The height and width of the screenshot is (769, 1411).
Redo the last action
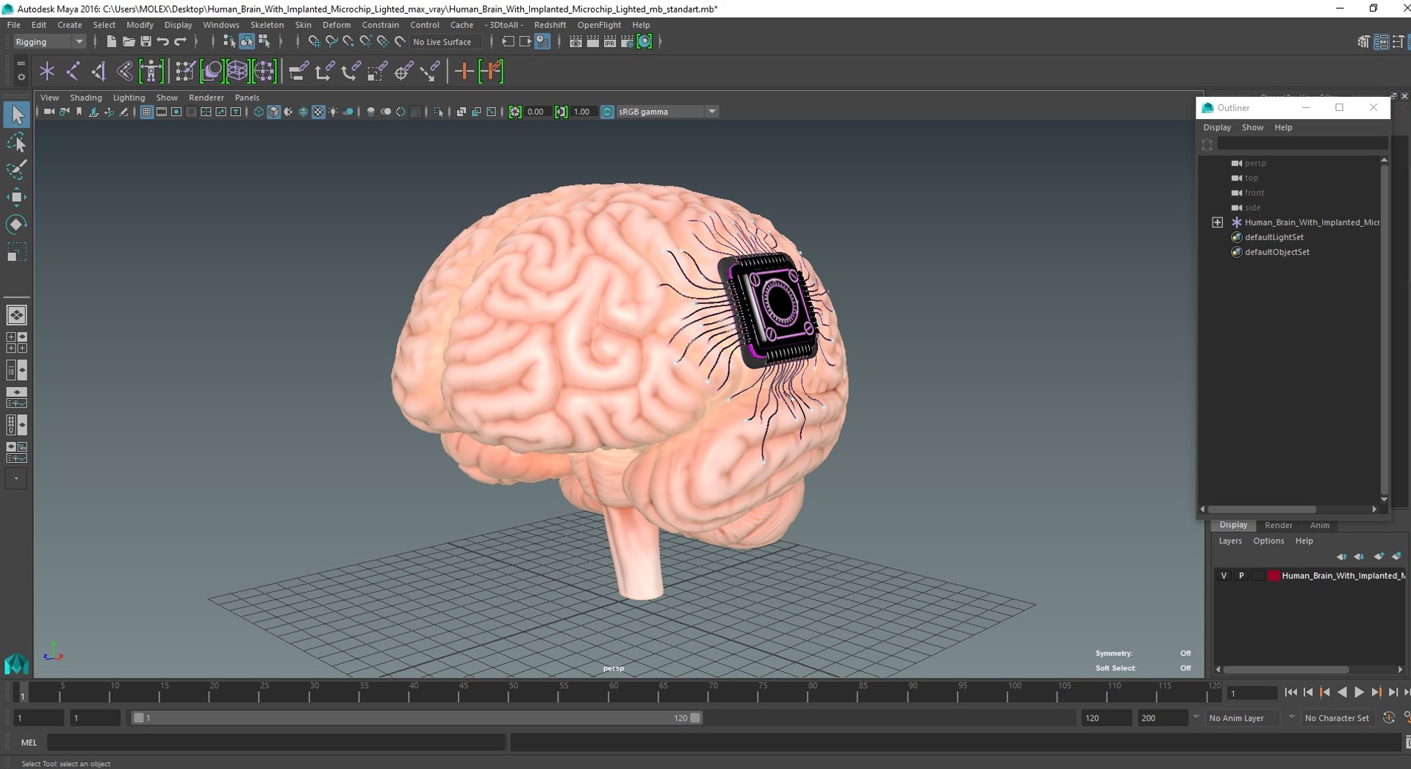tap(180, 42)
